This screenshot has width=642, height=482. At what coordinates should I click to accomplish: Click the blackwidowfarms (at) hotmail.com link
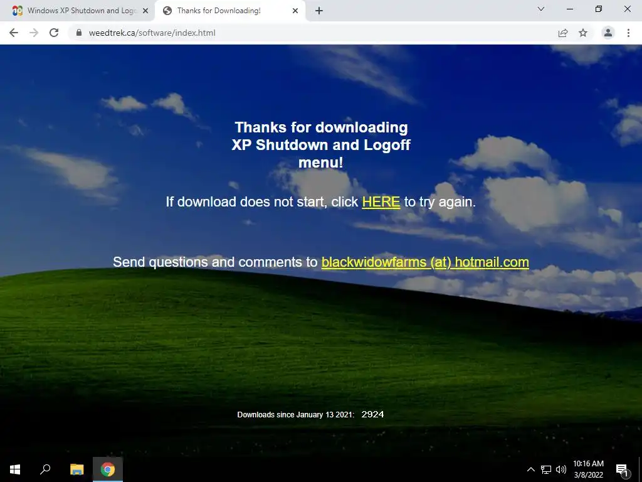click(425, 262)
